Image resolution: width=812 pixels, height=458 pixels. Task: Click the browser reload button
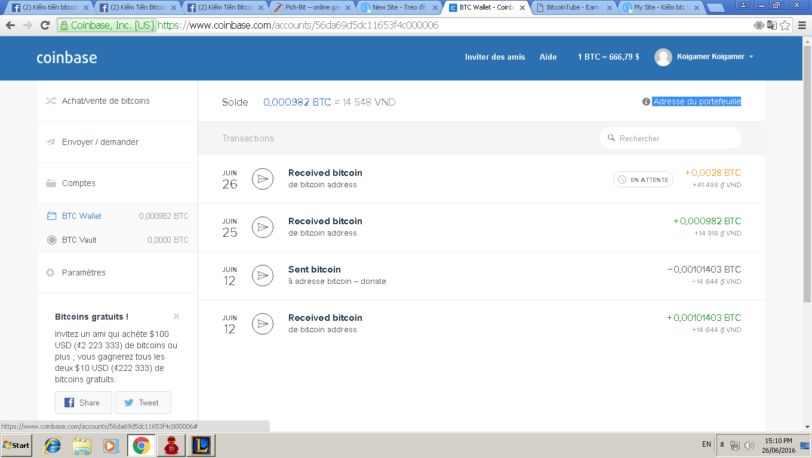click(45, 26)
